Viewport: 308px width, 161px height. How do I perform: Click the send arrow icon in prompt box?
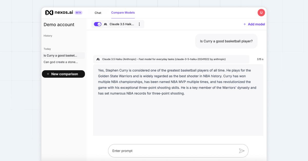tap(242, 151)
